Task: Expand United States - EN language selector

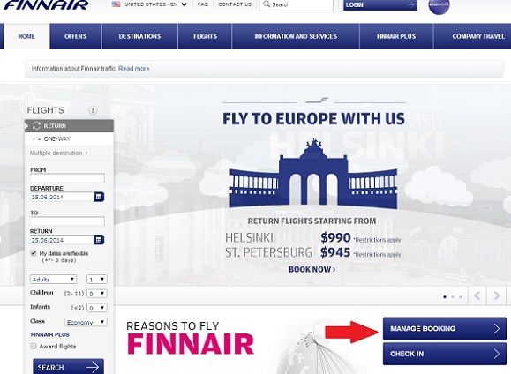Action: (149, 4)
